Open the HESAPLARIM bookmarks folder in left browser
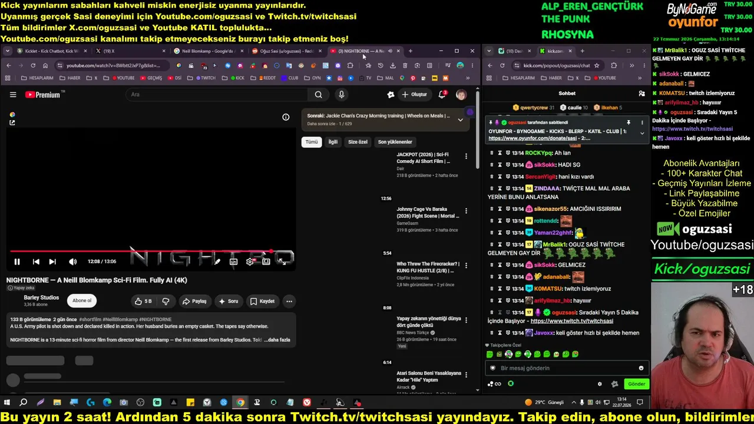 [38, 78]
